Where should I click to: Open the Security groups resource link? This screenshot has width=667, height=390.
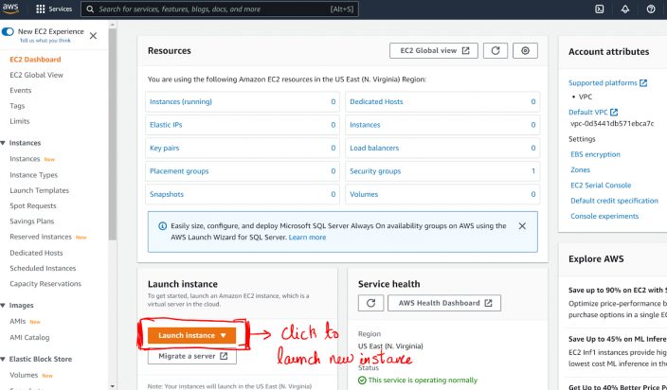(375, 171)
